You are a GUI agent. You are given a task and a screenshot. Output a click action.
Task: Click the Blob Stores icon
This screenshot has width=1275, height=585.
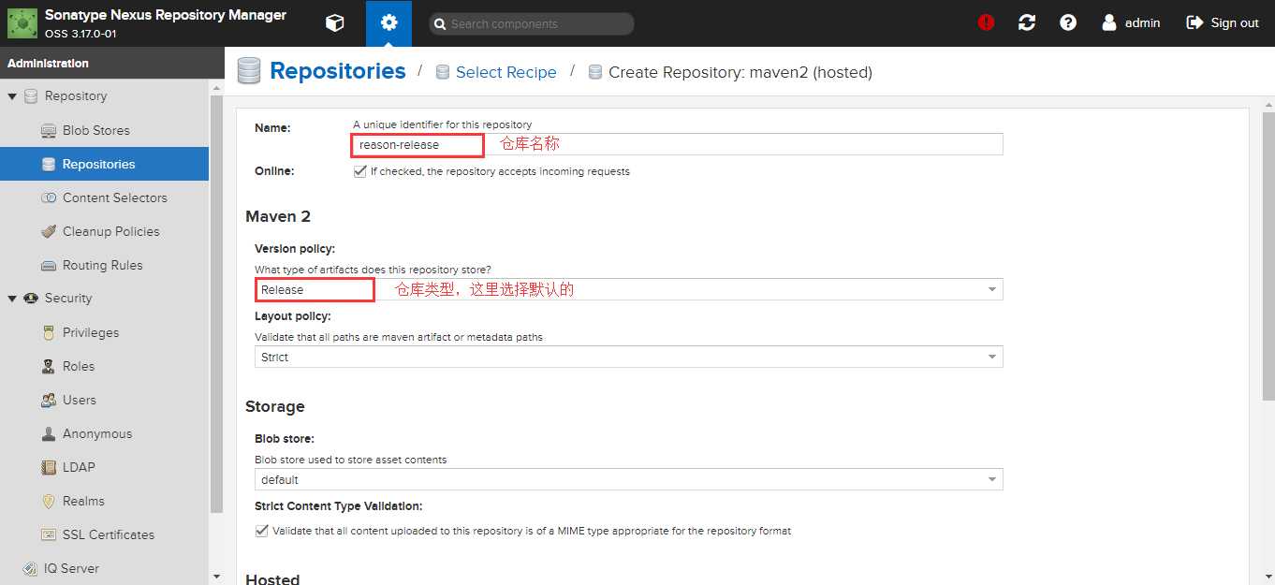49,130
